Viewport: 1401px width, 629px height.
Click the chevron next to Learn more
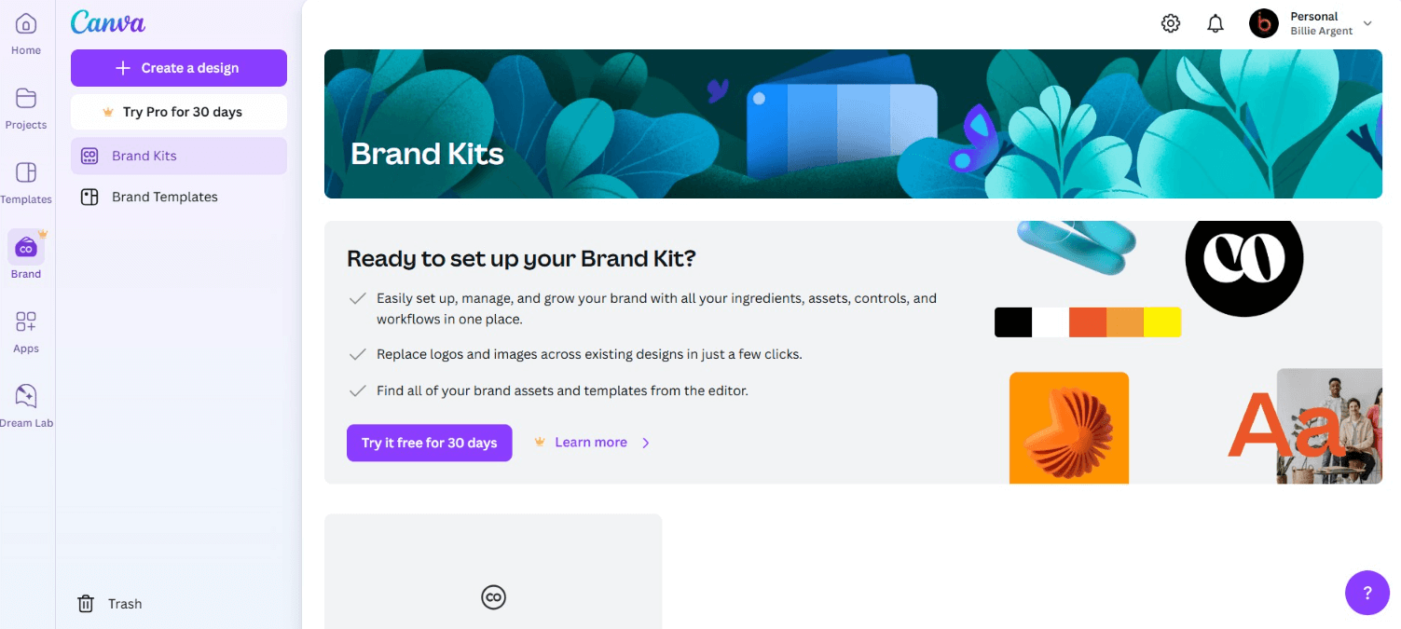646,443
